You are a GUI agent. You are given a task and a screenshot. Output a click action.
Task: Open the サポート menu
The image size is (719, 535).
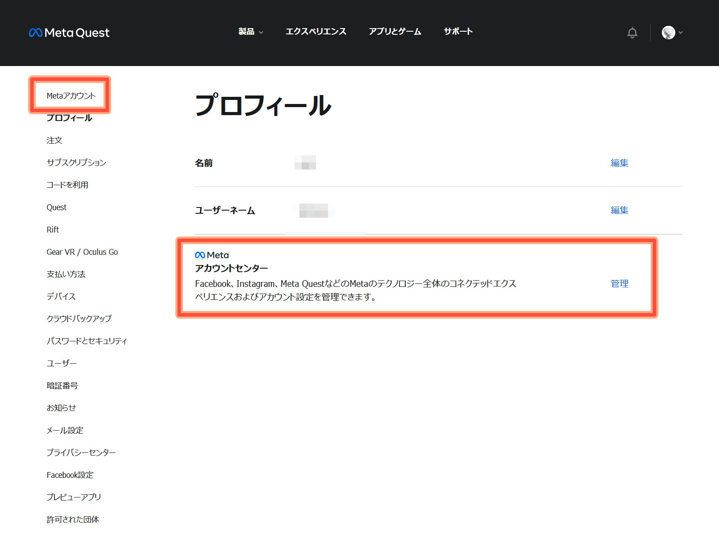458,32
